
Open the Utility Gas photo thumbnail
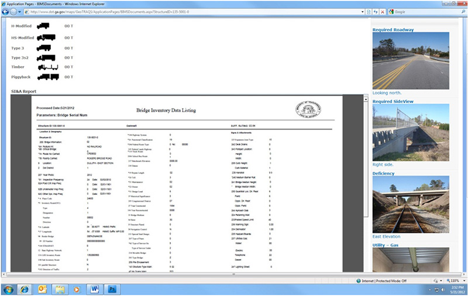pos(411,260)
